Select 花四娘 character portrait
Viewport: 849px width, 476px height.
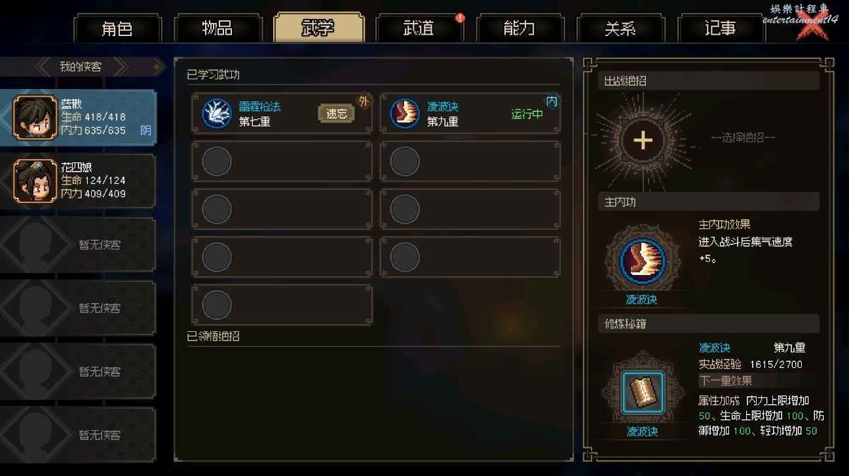[35, 181]
